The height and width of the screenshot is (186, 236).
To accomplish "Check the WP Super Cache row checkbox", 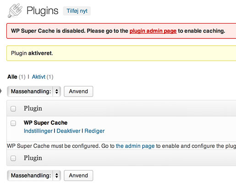I will coord(13,123).
